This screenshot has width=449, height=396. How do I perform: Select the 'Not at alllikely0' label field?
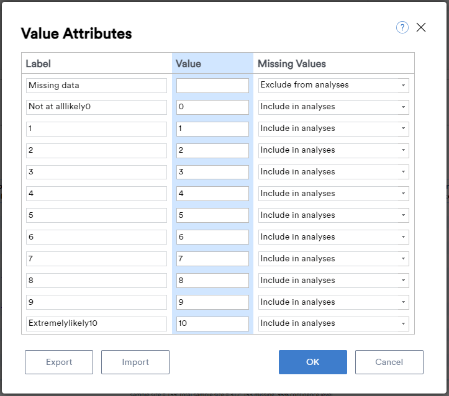(x=97, y=107)
